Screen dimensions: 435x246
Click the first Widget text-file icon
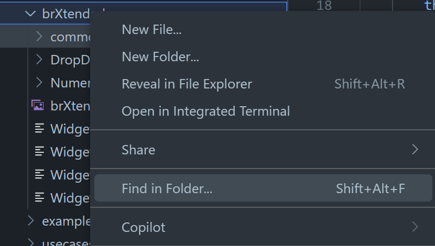(39, 128)
